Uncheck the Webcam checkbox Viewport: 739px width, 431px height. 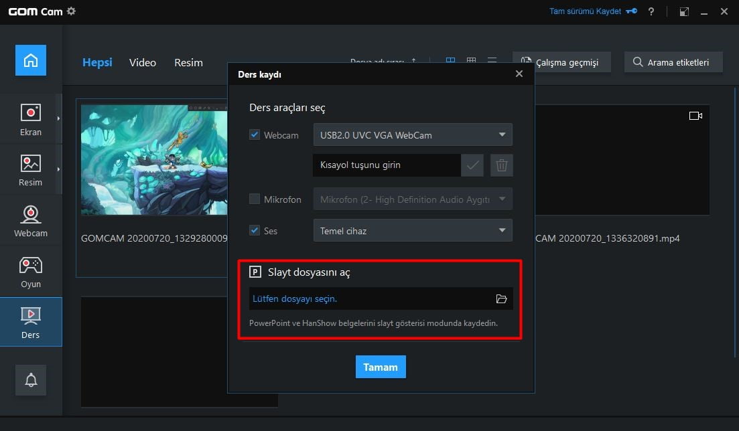(255, 135)
